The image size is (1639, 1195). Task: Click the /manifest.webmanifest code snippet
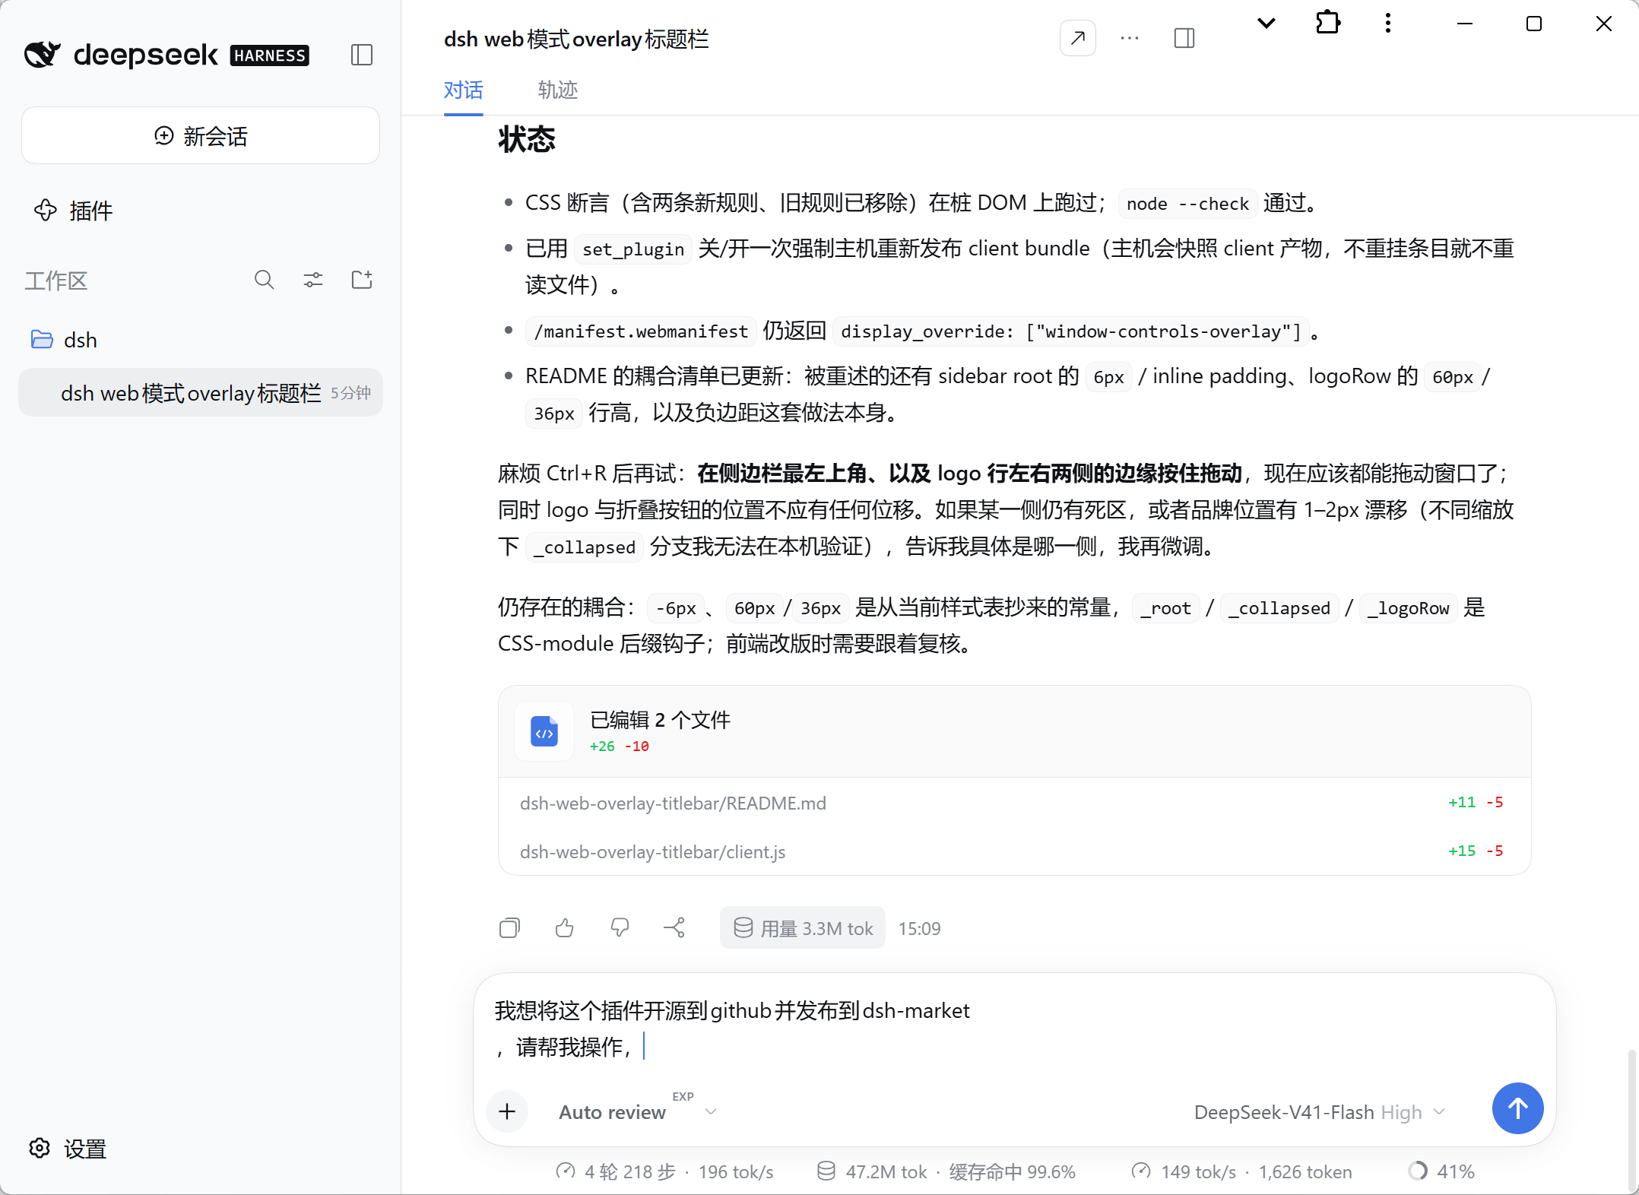(x=641, y=331)
